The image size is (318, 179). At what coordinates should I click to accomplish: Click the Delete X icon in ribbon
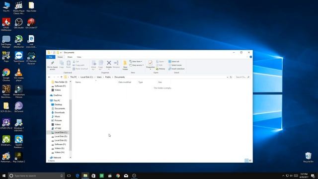[109, 63]
